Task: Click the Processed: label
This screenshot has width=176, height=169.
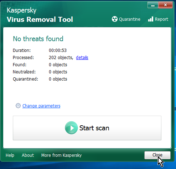Action: (24, 58)
